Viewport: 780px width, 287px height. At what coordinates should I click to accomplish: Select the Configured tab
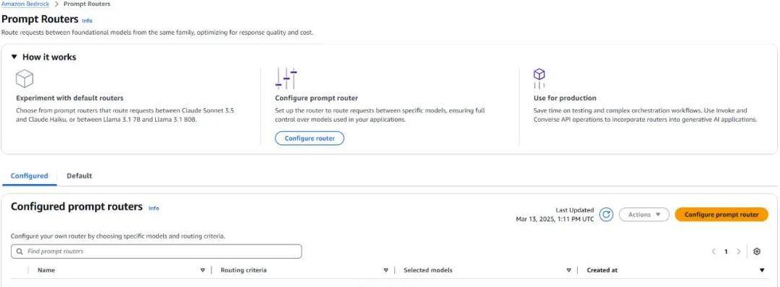[x=29, y=175]
